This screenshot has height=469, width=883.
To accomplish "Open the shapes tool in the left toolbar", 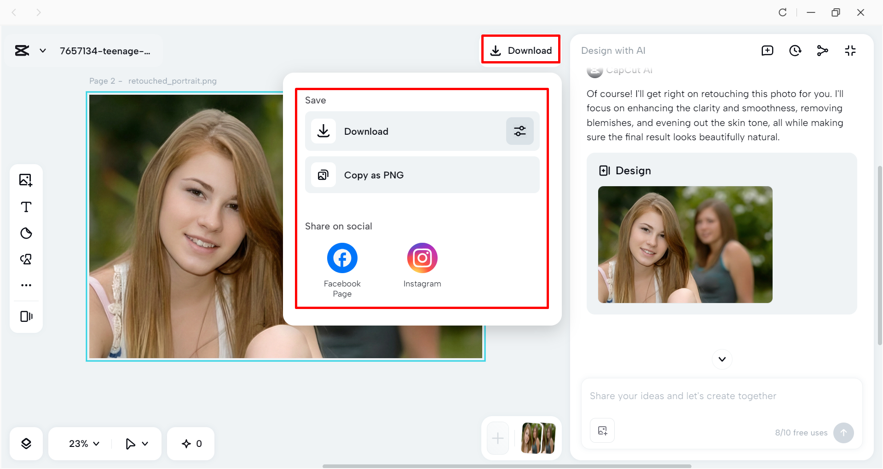I will [26, 233].
